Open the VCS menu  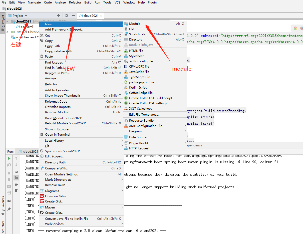coord(117,2)
